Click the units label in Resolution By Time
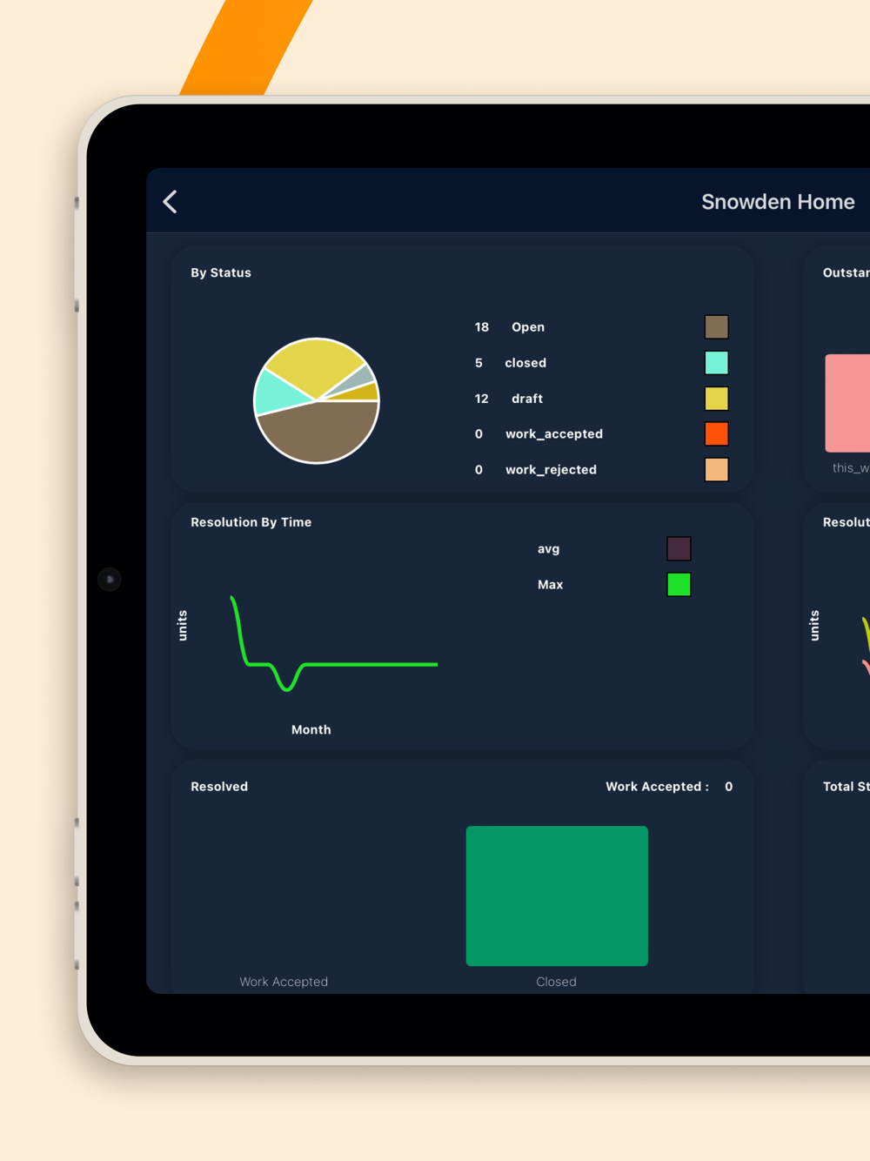This screenshot has height=1161, width=870. tap(183, 626)
